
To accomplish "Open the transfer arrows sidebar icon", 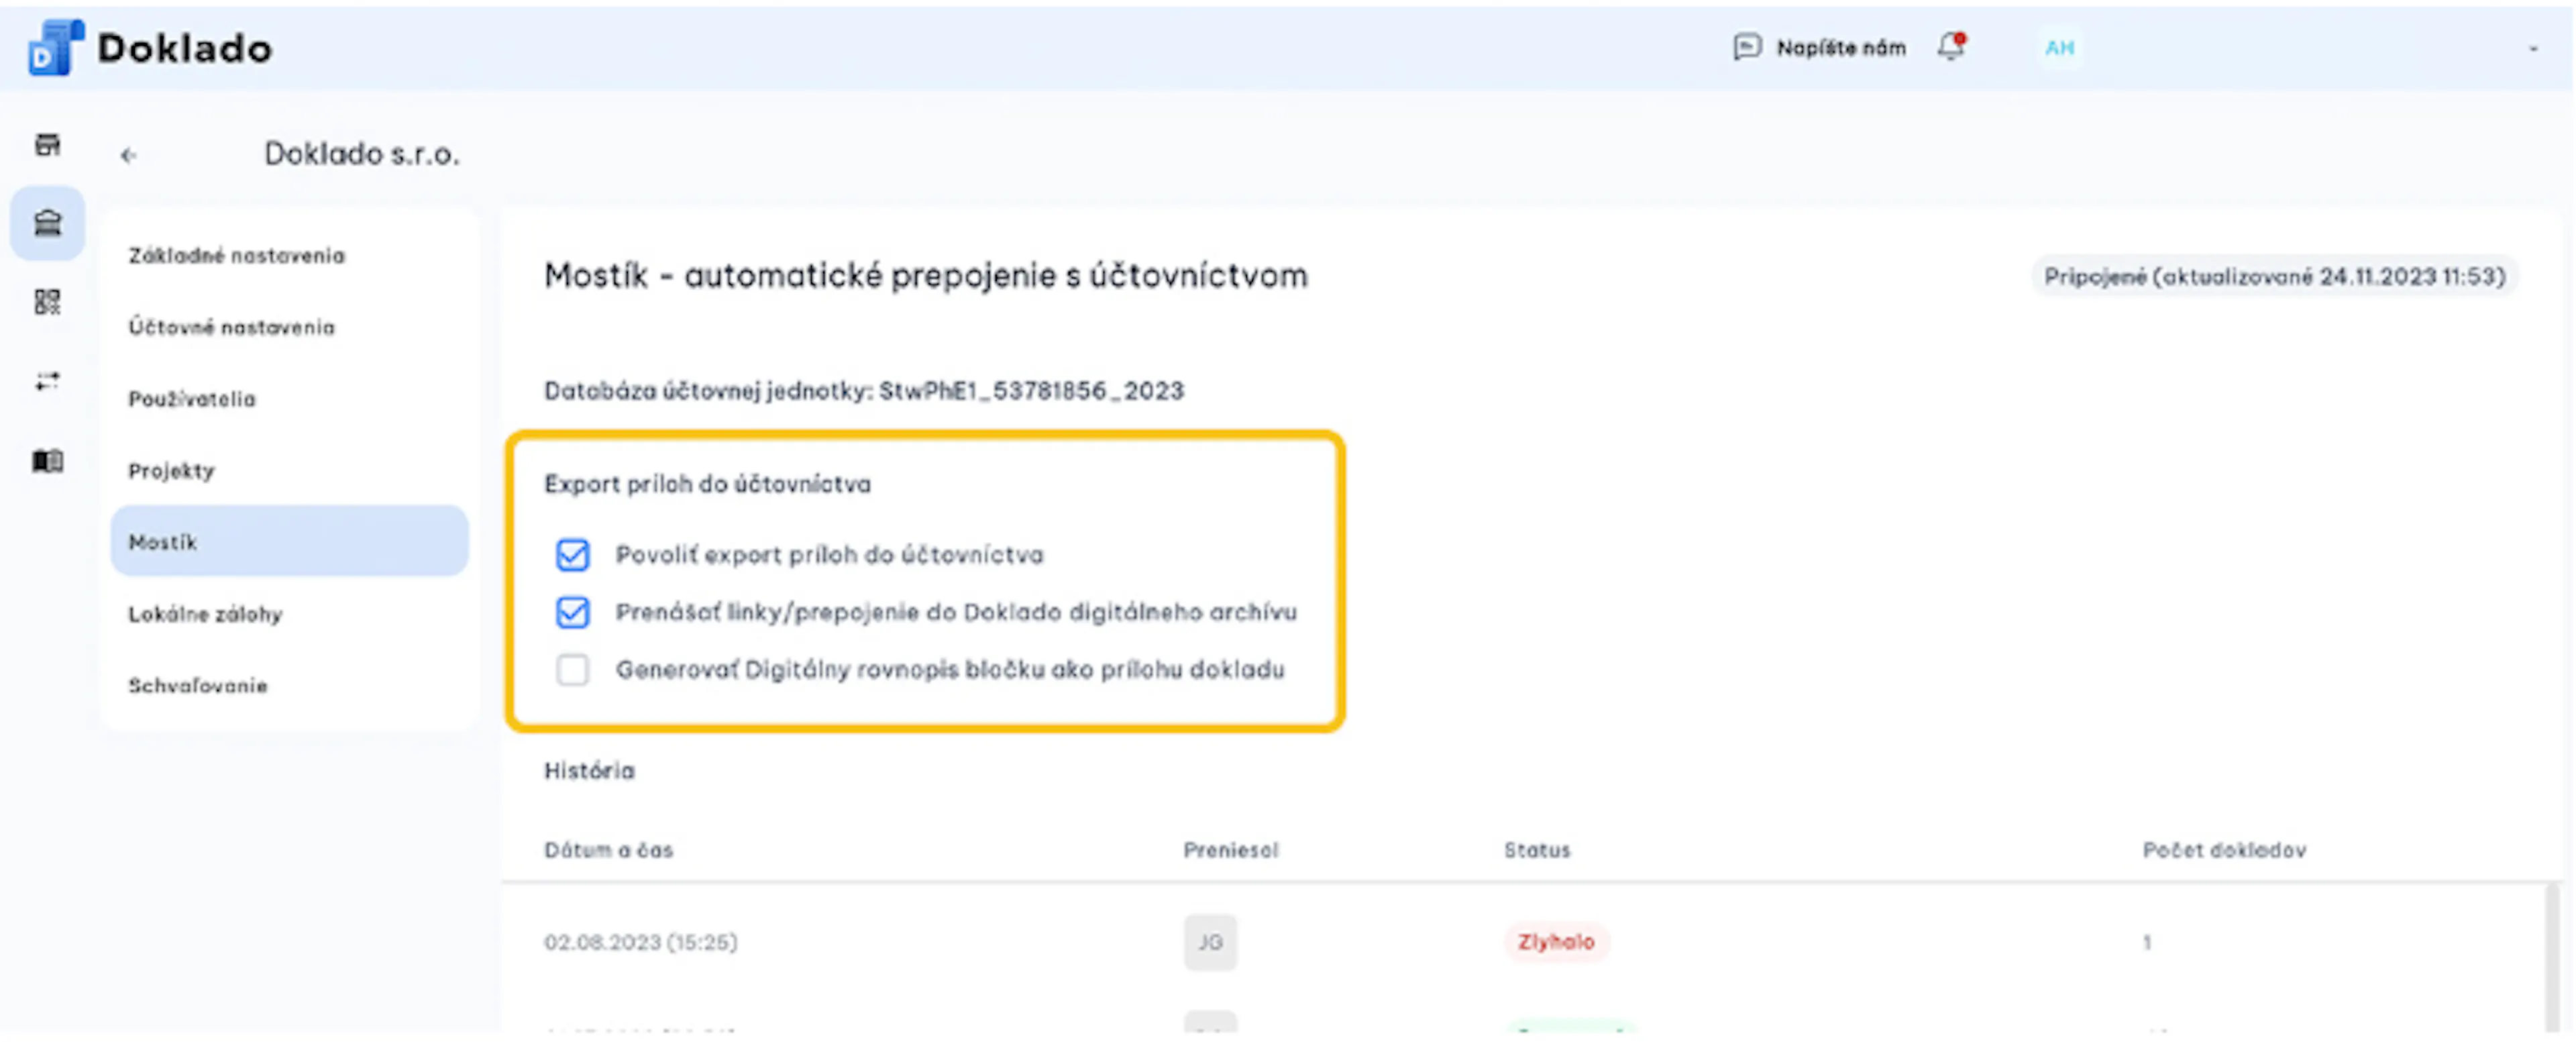I will 47,381.
